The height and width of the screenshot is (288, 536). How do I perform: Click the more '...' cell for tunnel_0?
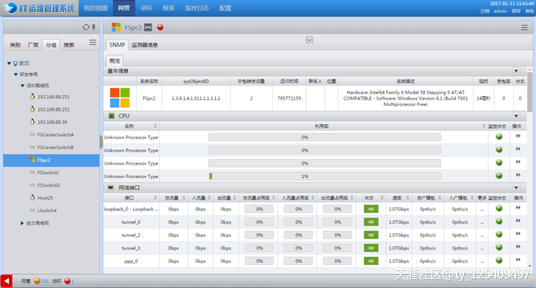pos(482,222)
